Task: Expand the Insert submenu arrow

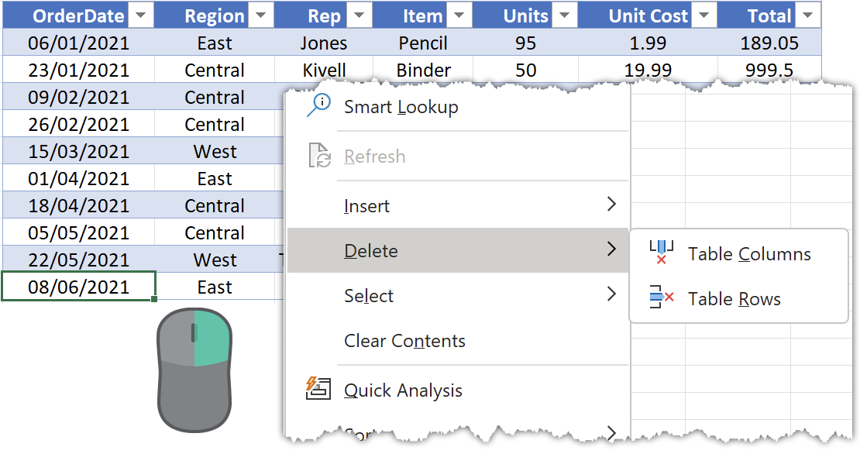Action: [611, 205]
